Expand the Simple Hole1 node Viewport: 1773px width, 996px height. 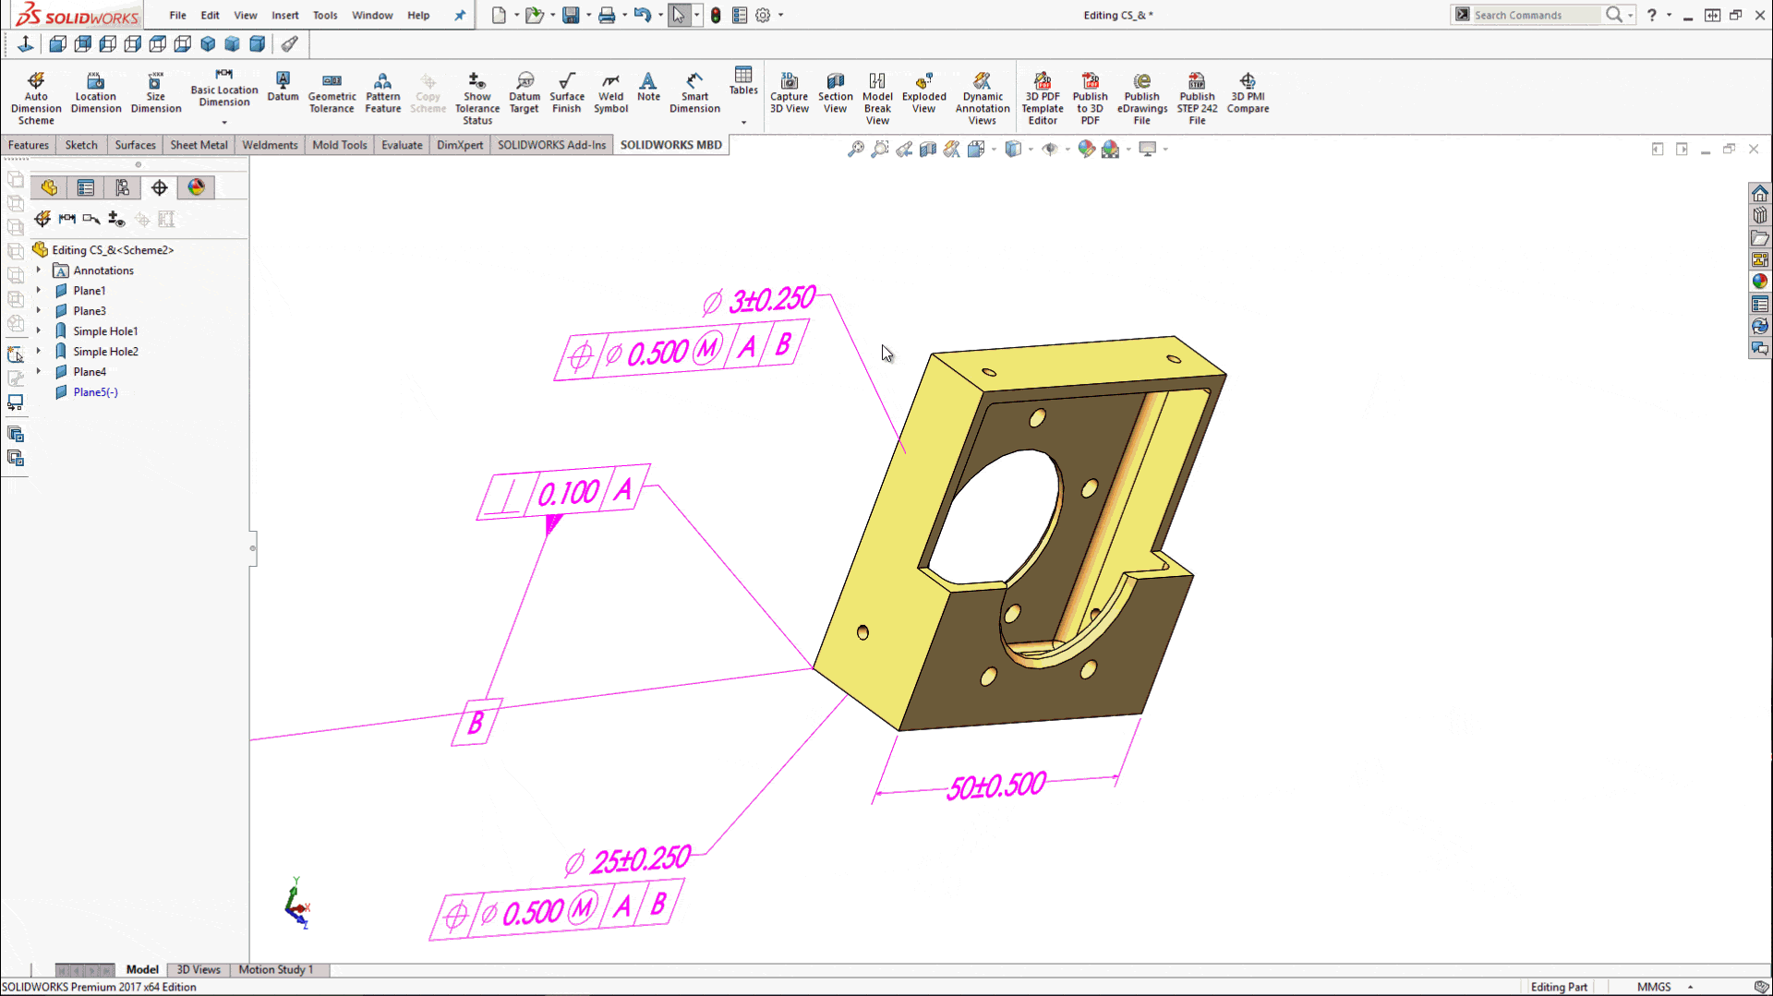39,330
